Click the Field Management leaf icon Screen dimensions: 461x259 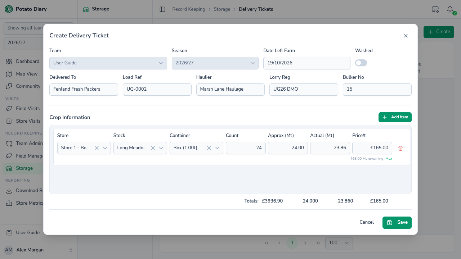(9, 156)
